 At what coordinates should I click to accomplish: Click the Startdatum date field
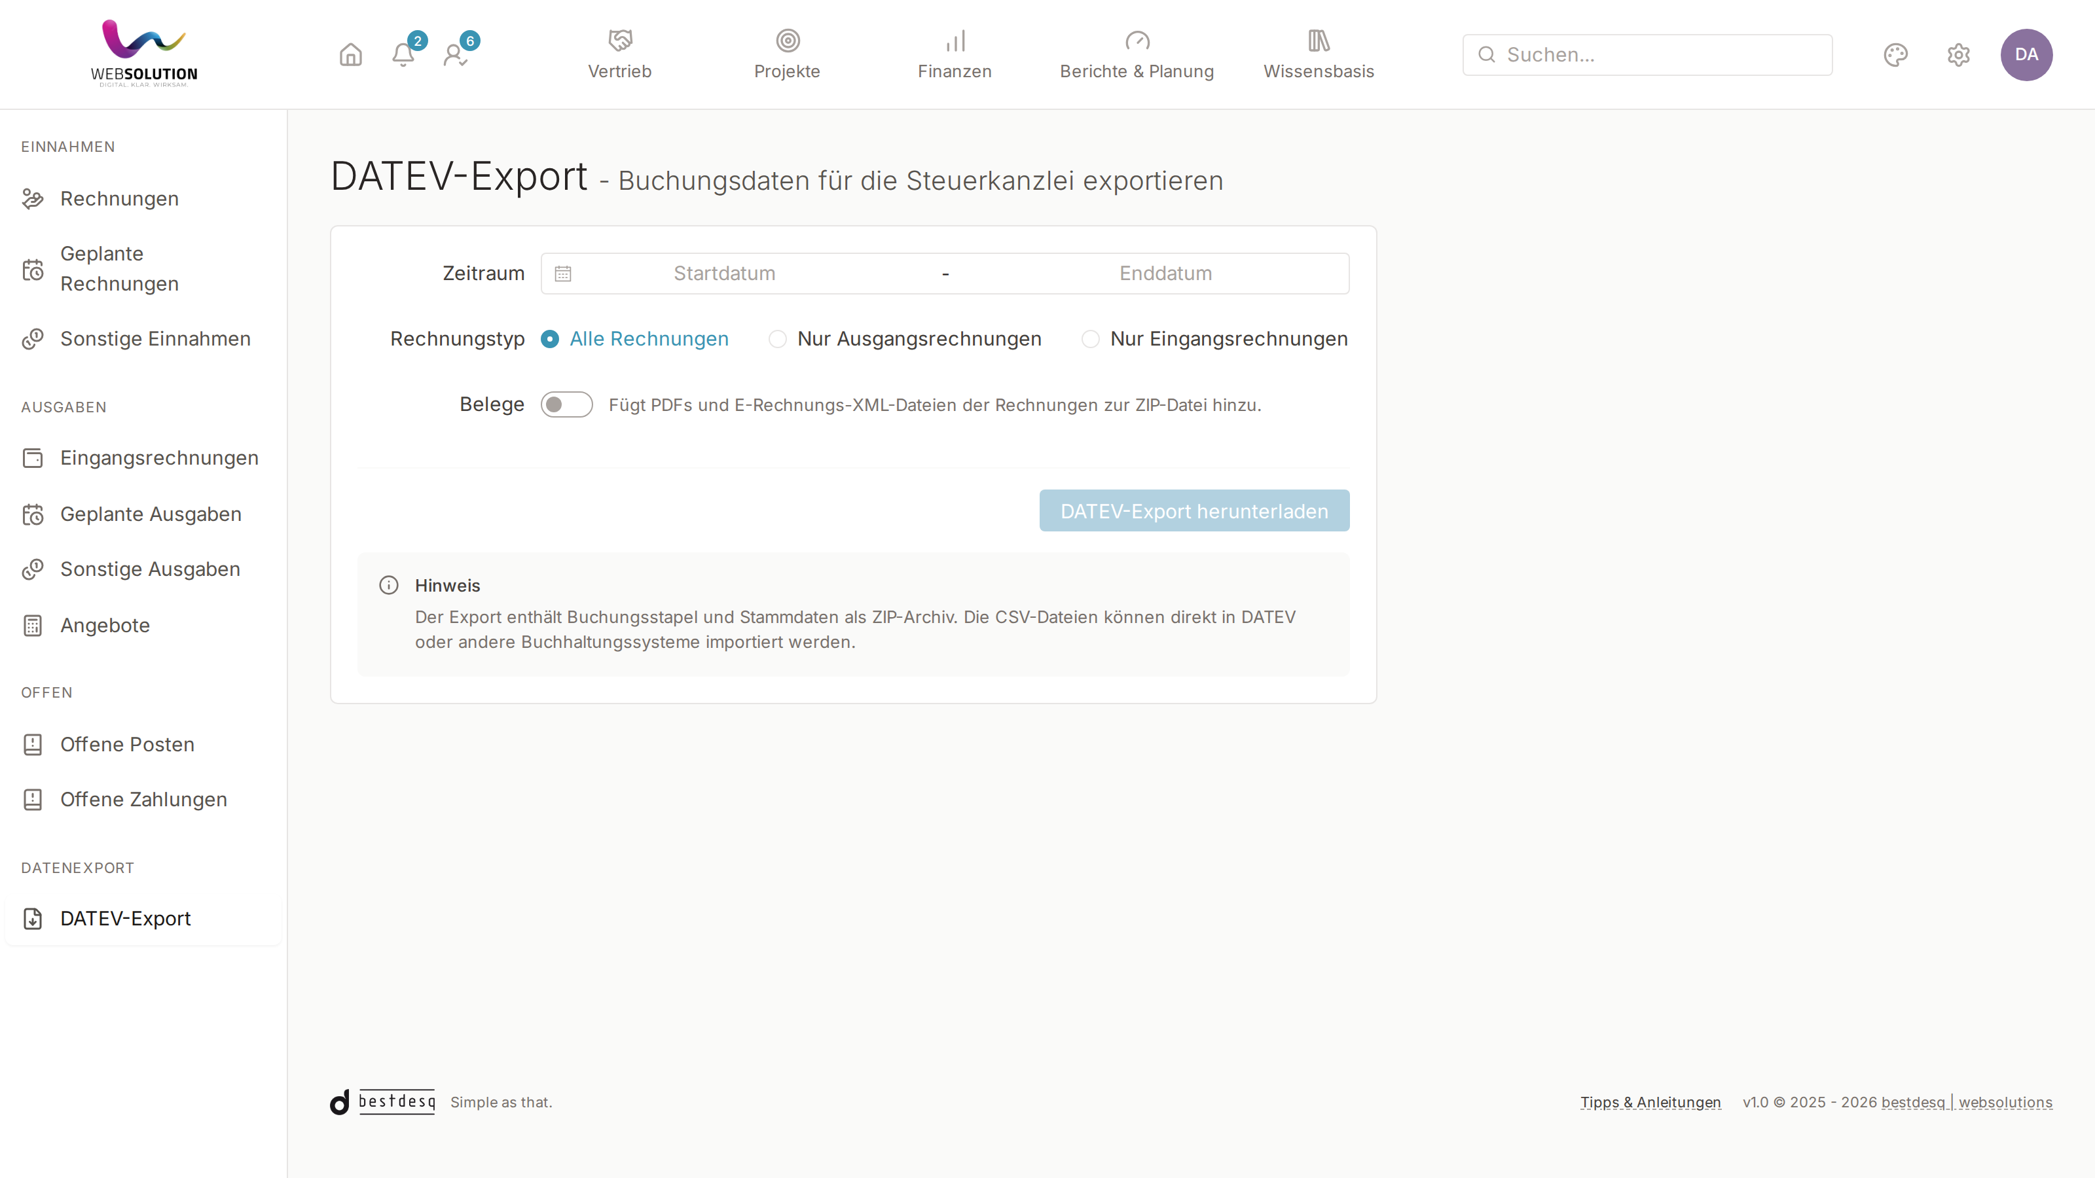click(x=724, y=274)
